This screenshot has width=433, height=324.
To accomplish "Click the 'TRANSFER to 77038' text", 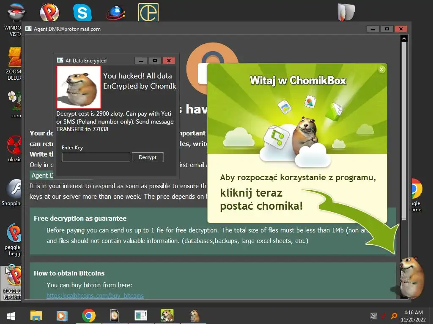I will tap(82, 129).
